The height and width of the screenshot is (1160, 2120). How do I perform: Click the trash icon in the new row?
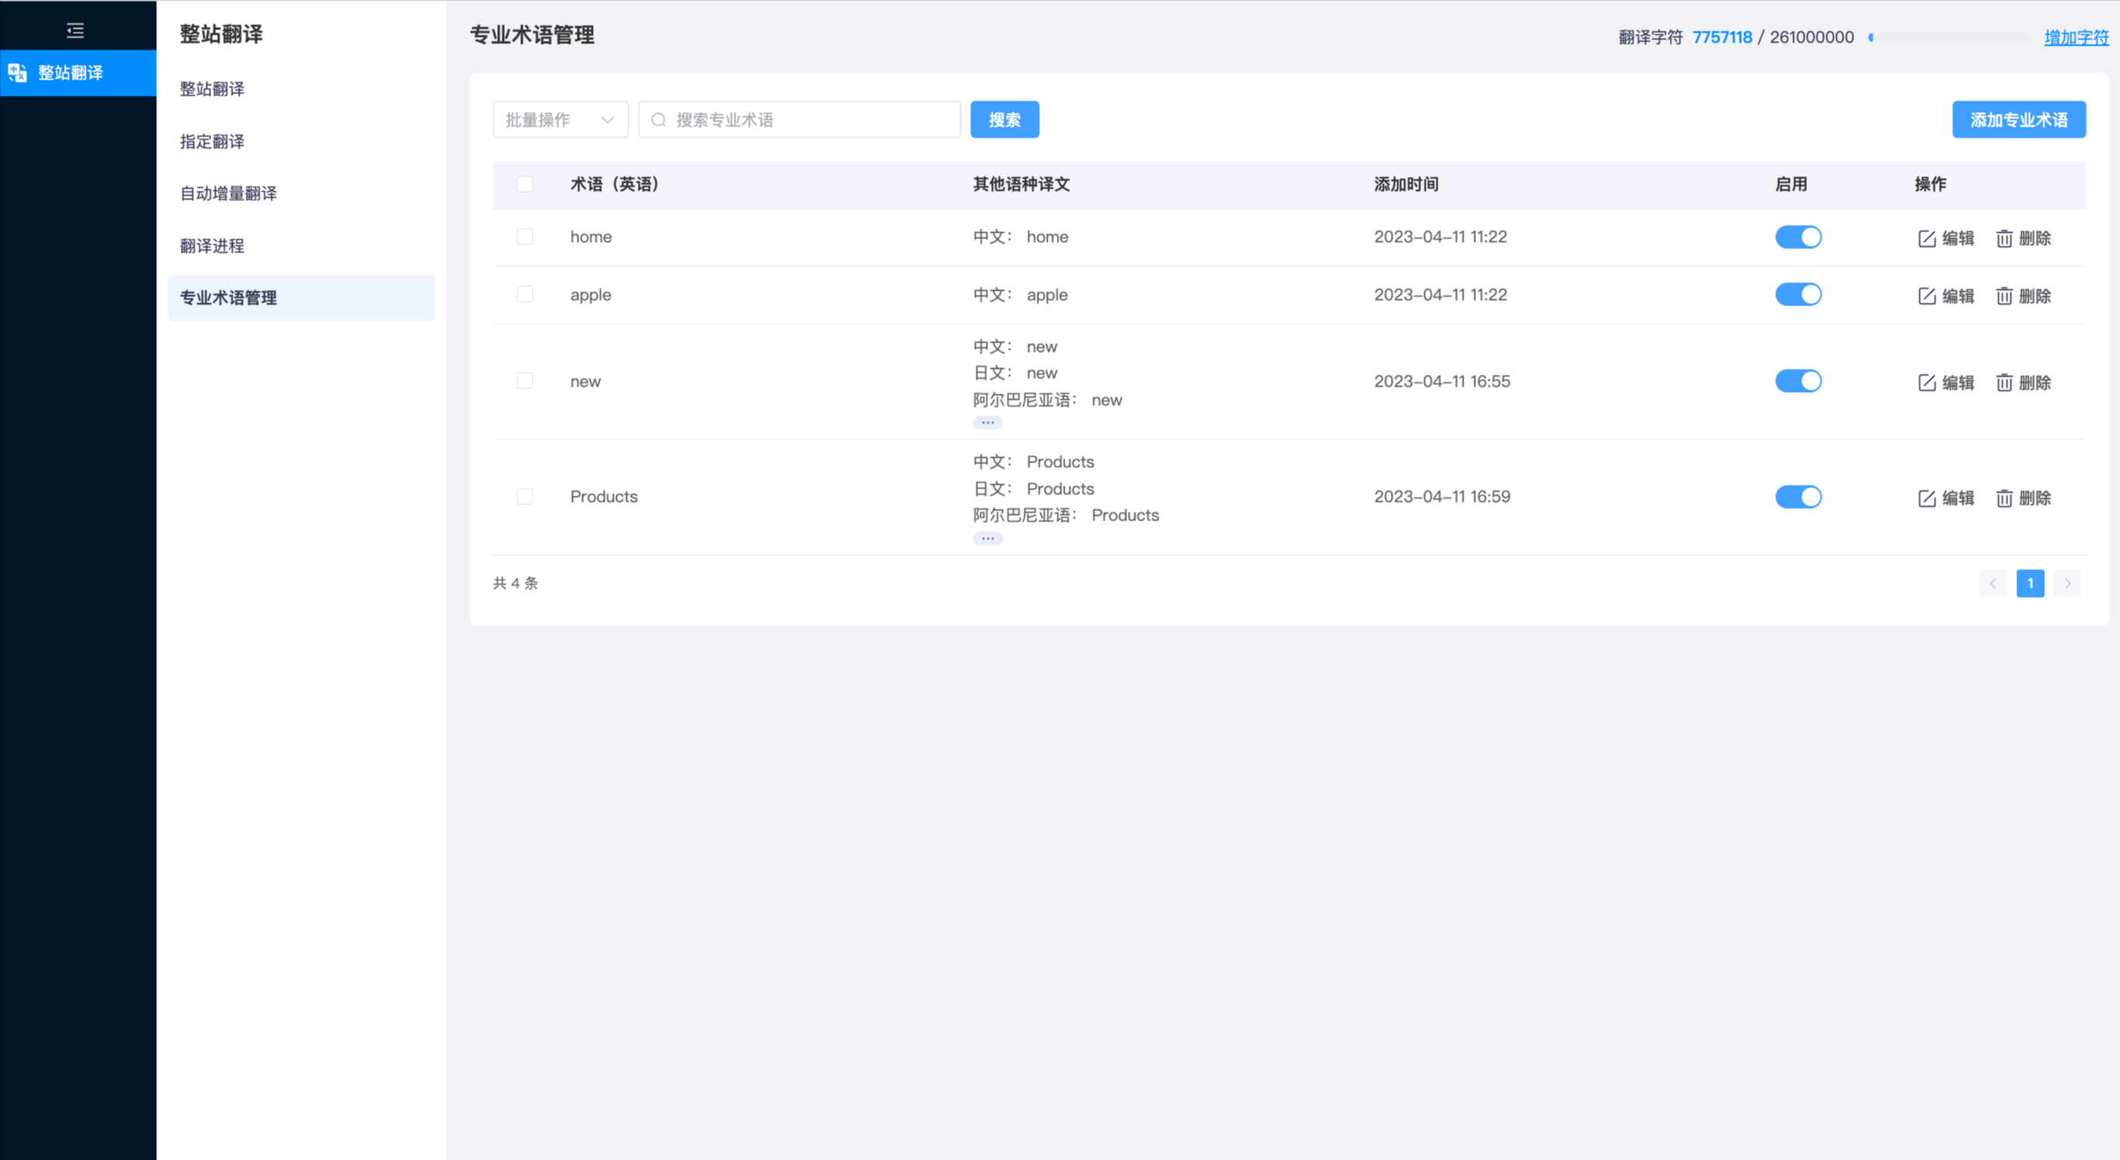[2004, 382]
